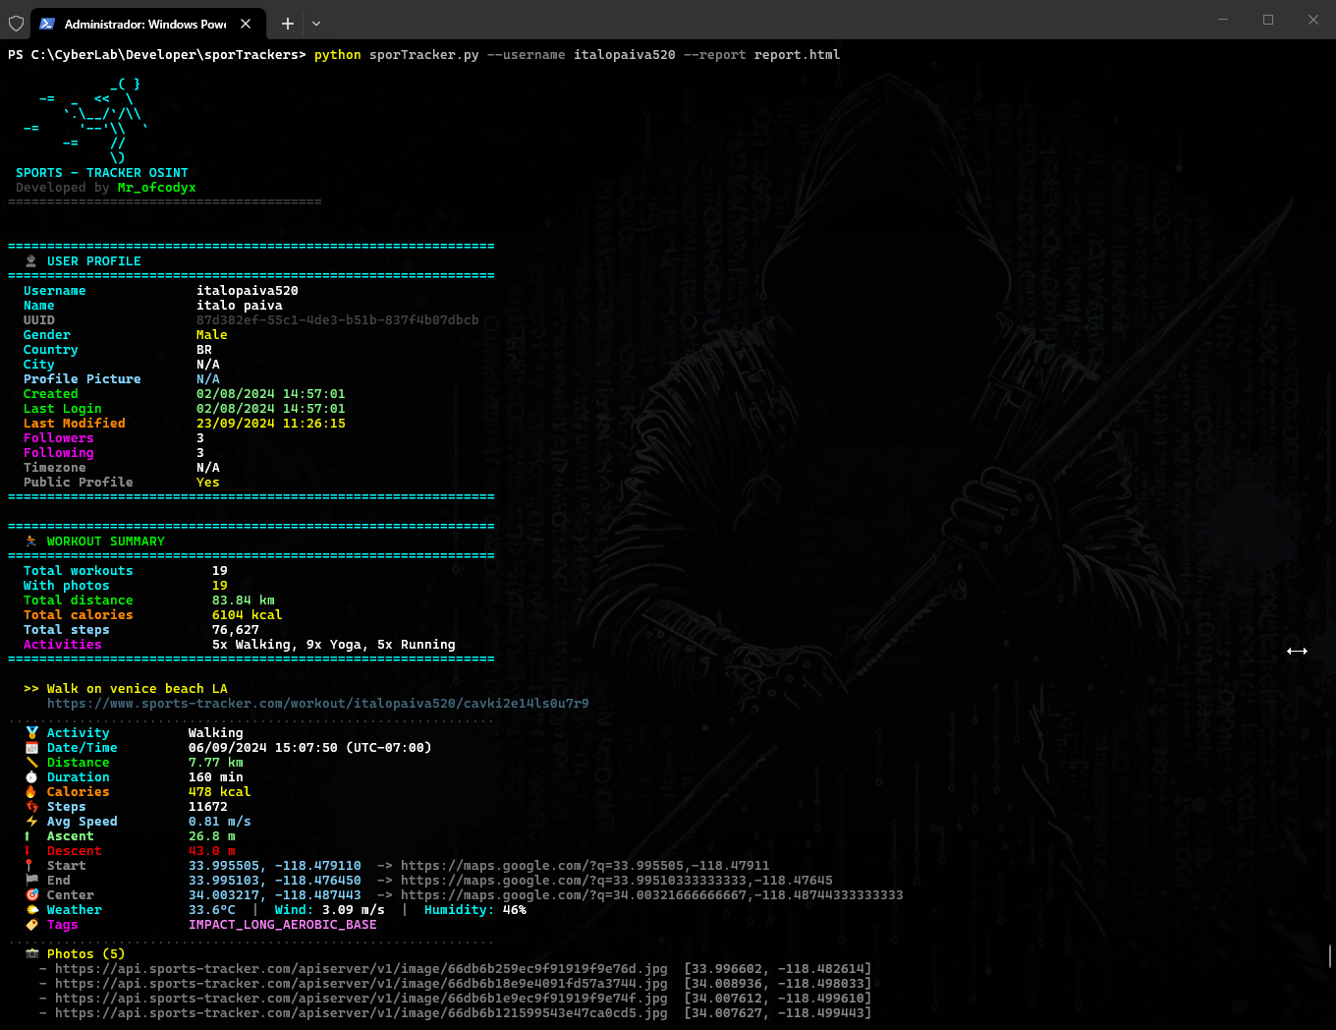Open the first photo URL ending 9e76d.jpg
This screenshot has width=1336, height=1030.
pyautogui.click(x=361, y=969)
